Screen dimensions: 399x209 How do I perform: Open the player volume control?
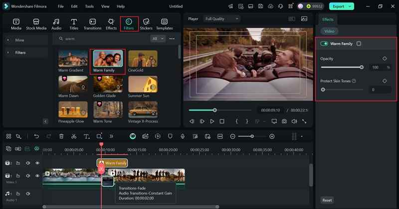294,121
